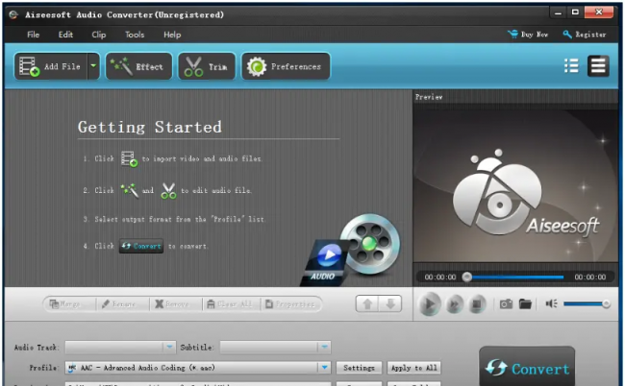The width and height of the screenshot is (625, 386).
Task: Switch to the compact list view icon
Action: pos(571,66)
